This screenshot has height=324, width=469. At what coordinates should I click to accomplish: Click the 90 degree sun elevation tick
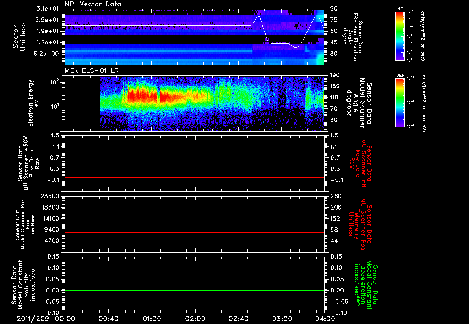333,8
